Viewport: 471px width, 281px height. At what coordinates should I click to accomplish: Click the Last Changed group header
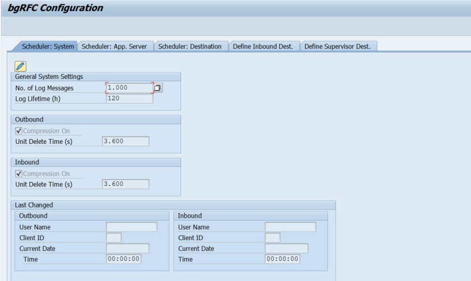point(173,205)
